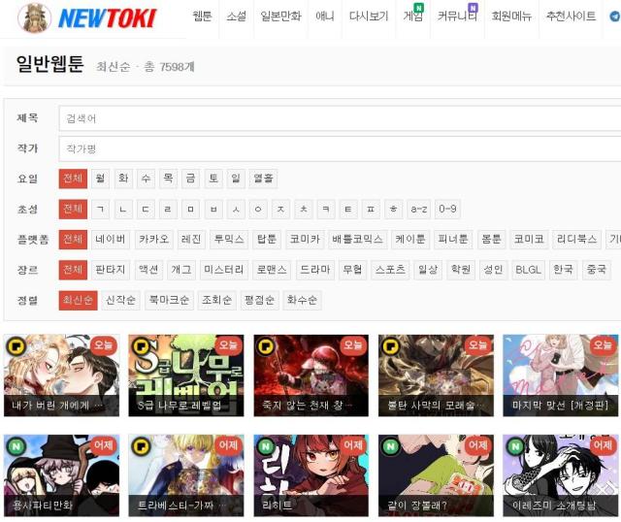Filter by 월 weekday

pyautogui.click(x=101, y=179)
